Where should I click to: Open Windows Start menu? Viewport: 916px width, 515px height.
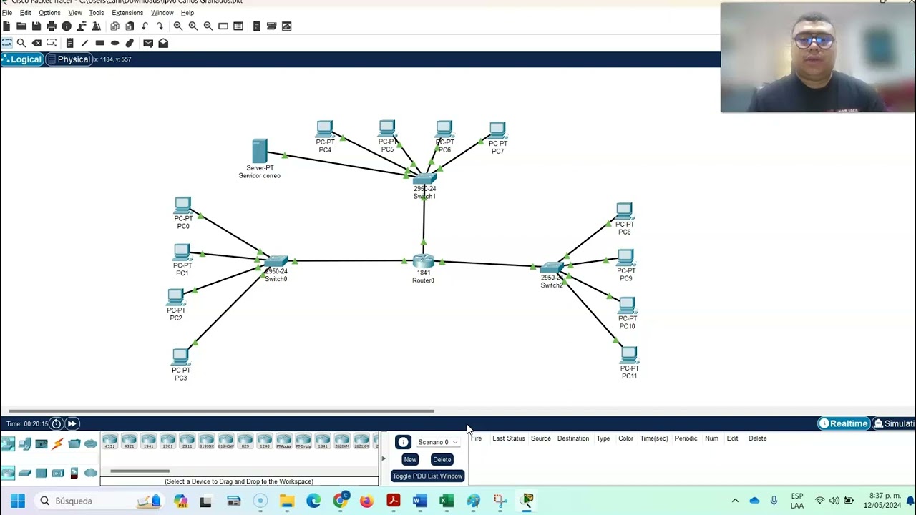(18, 501)
